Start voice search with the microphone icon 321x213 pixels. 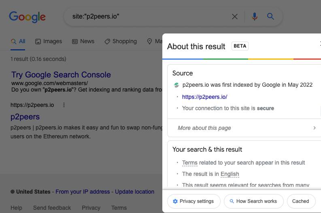point(255,17)
